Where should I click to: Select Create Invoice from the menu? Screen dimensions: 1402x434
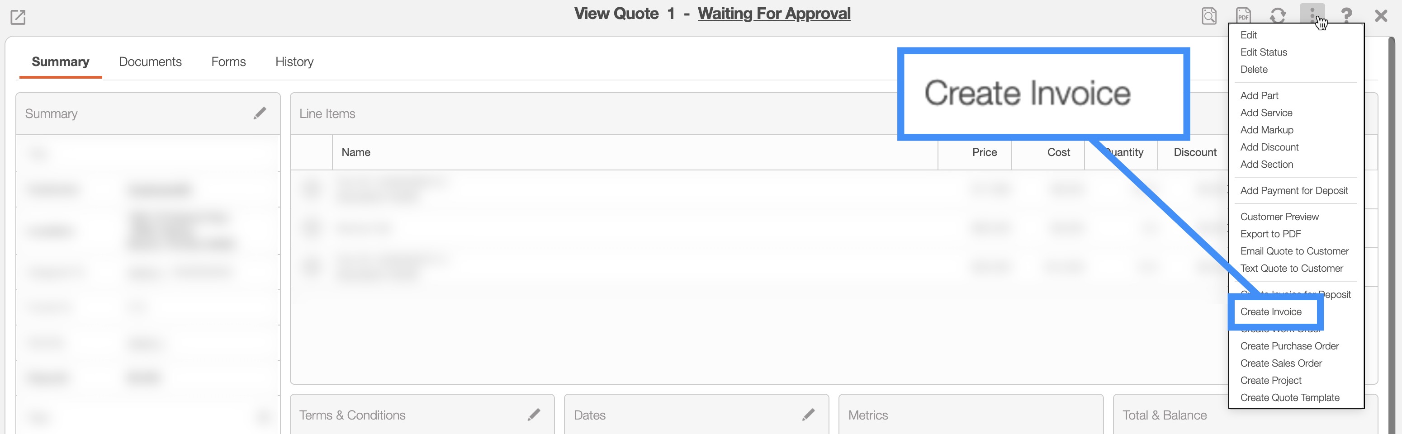tap(1271, 311)
